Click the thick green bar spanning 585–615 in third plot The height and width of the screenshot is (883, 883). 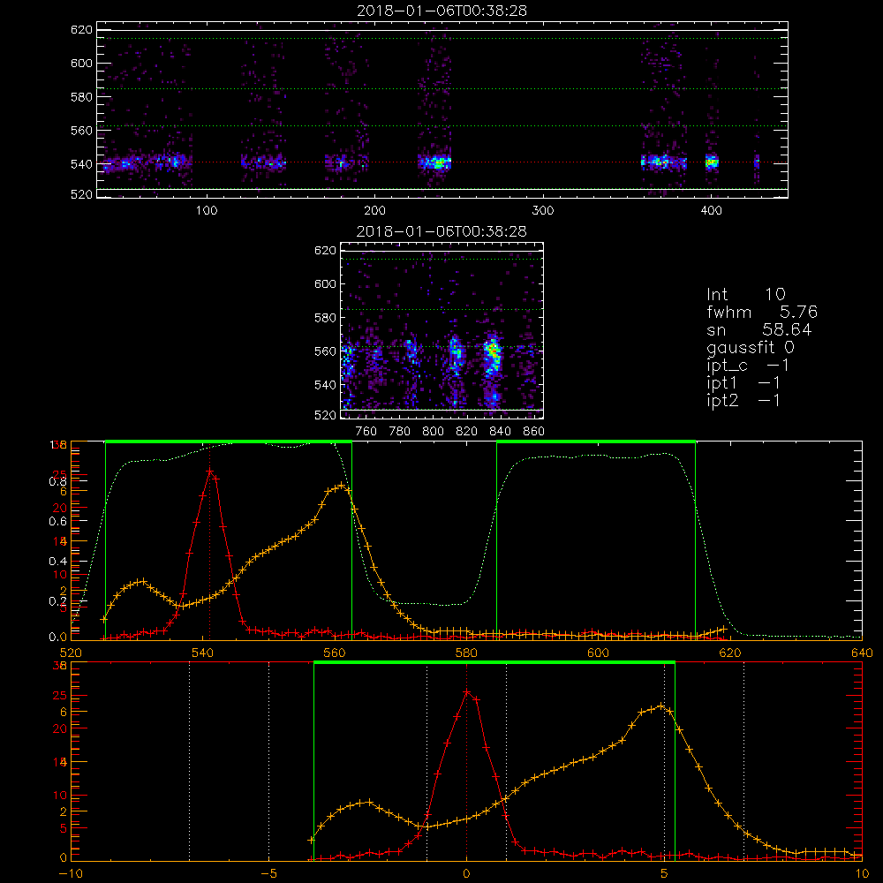pos(596,441)
